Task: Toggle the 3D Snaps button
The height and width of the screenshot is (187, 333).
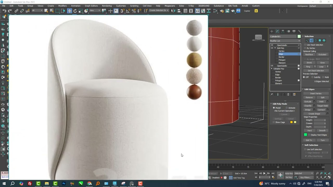Action: point(122,11)
